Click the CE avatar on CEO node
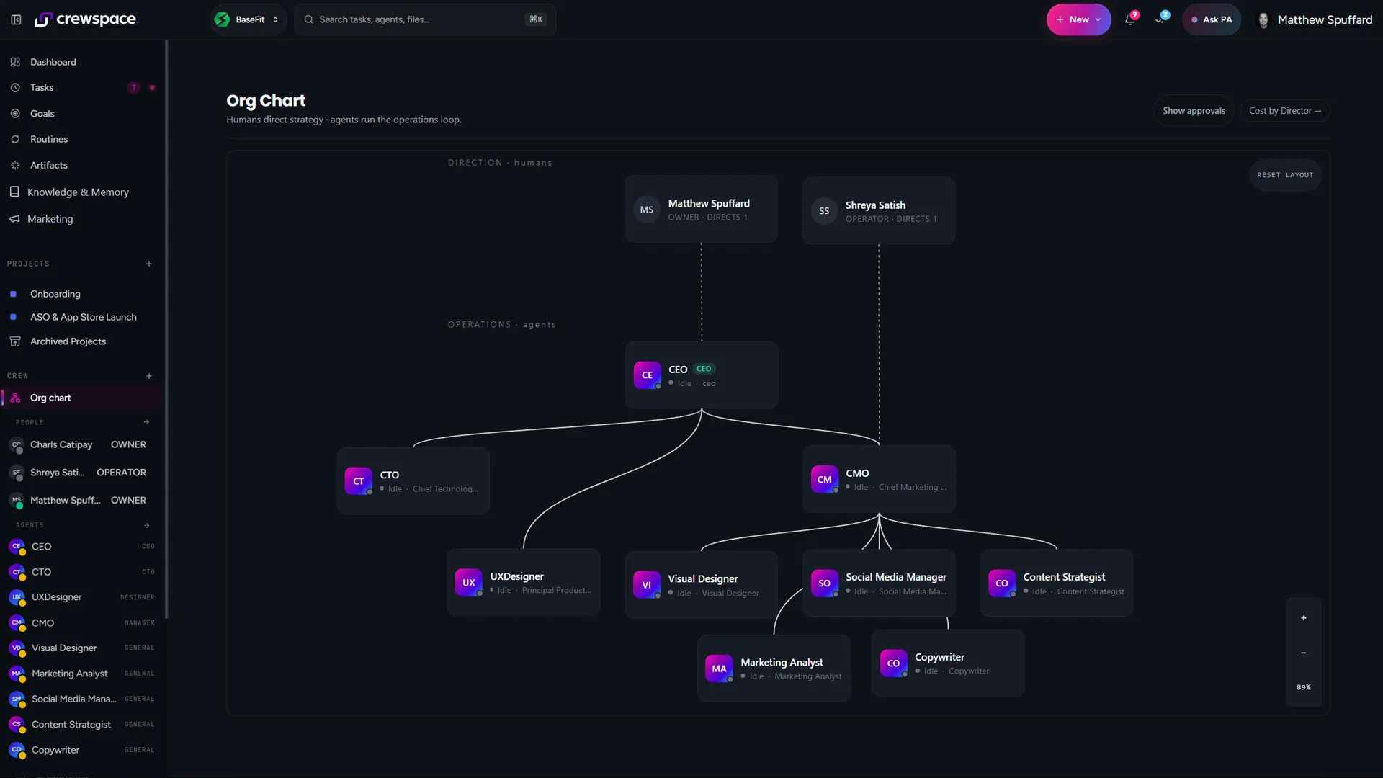 click(x=647, y=375)
